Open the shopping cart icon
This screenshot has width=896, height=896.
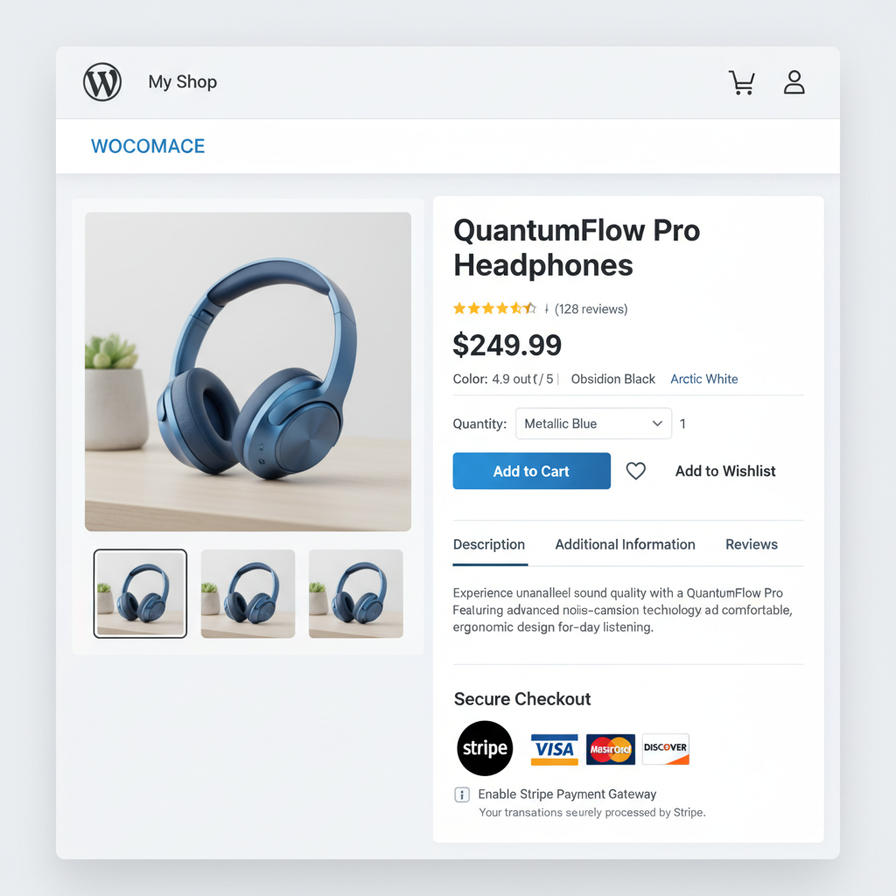pyautogui.click(x=742, y=82)
